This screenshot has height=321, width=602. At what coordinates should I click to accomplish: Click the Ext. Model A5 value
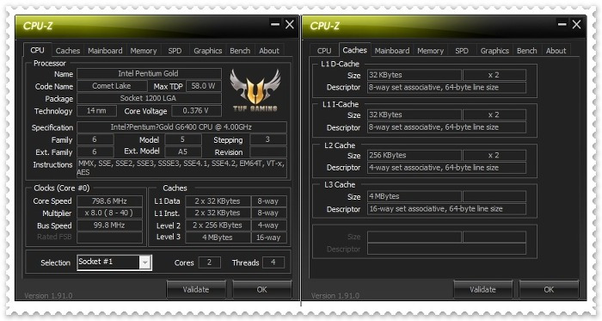183,151
